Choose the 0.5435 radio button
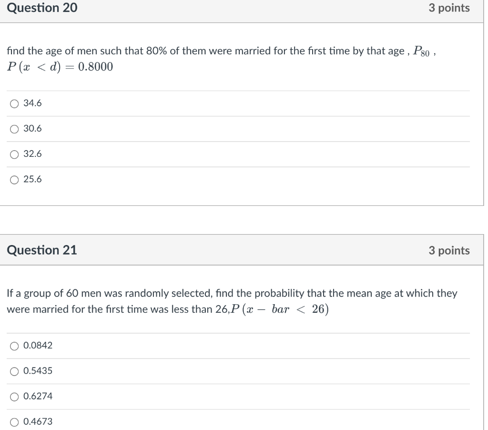 (14, 371)
